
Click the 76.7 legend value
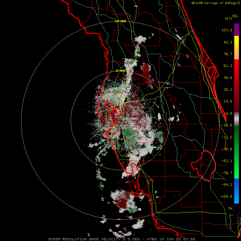click(228, 54)
